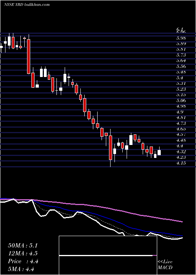Viewport: 196px width, 275px height.
Task: Click the 4.48 price axis label
Action: (181, 140)
